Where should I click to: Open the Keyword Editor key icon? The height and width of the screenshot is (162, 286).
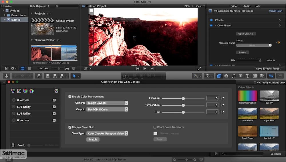(39, 76)
